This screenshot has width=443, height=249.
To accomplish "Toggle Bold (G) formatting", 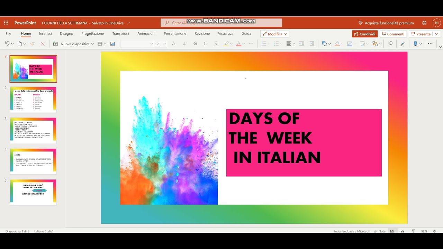I will pos(195,44).
